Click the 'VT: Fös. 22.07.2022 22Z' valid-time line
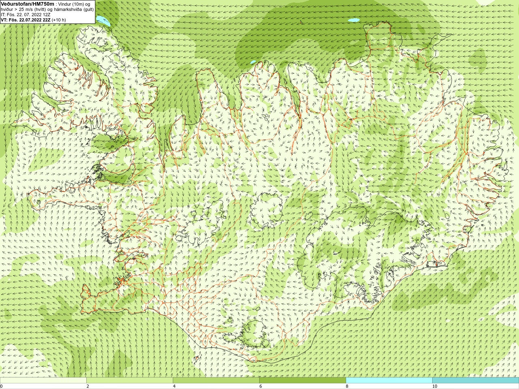The height and width of the screenshot is (389, 519). pyautogui.click(x=26, y=20)
